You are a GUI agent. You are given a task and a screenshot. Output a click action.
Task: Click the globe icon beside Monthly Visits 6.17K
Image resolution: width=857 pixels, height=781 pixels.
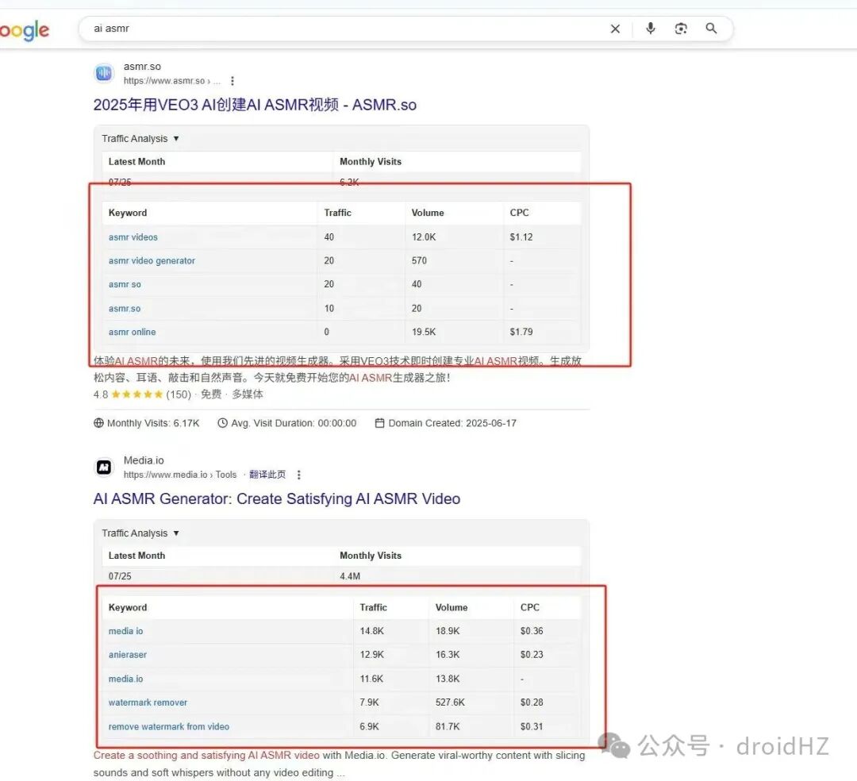(98, 423)
